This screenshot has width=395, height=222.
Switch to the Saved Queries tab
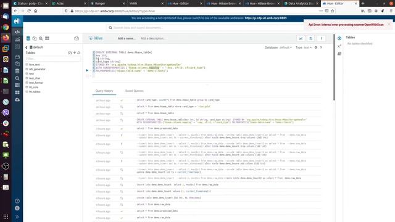pos(135,91)
